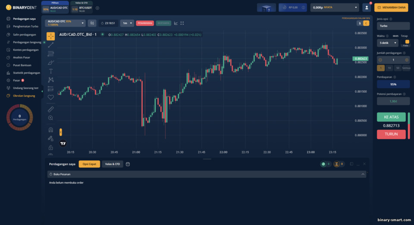Select the Opsi Cepat tab

click(89, 164)
